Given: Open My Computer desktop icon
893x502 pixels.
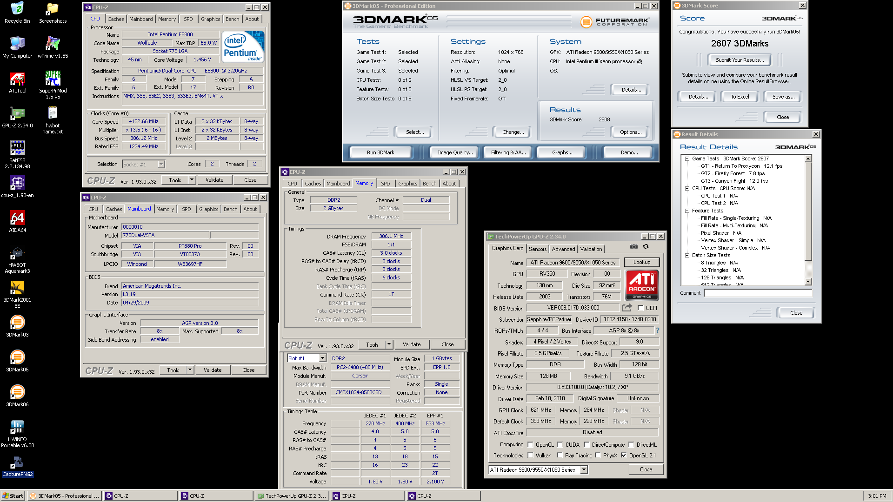Looking at the screenshot, I should pos(17,47).
